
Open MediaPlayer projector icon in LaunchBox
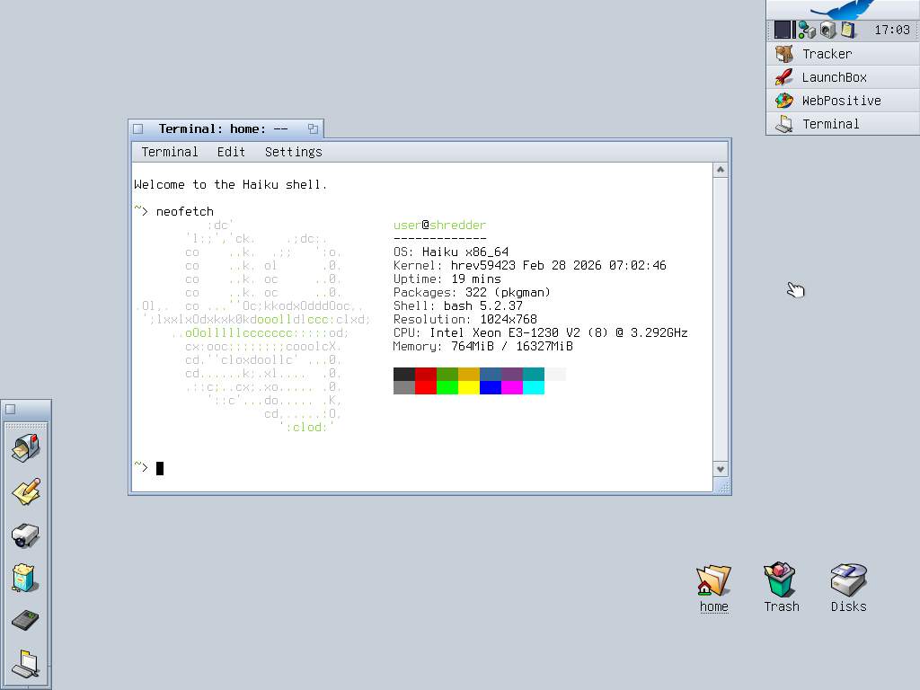(26, 535)
